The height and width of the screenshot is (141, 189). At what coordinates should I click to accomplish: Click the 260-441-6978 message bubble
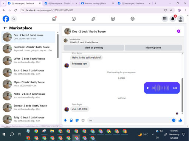[80, 109]
